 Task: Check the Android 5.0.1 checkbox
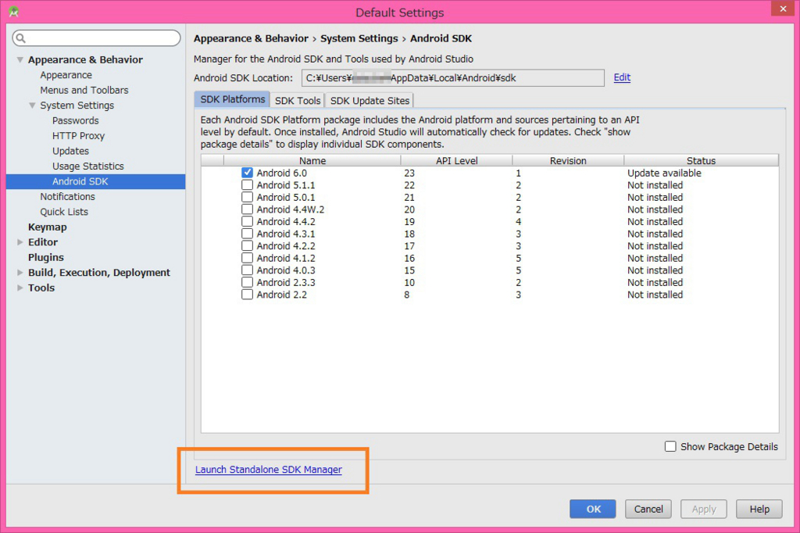coord(247,197)
